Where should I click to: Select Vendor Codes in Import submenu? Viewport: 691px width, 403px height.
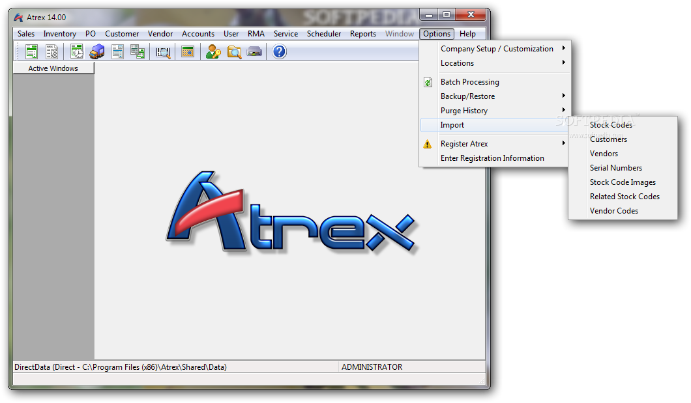(x=623, y=211)
